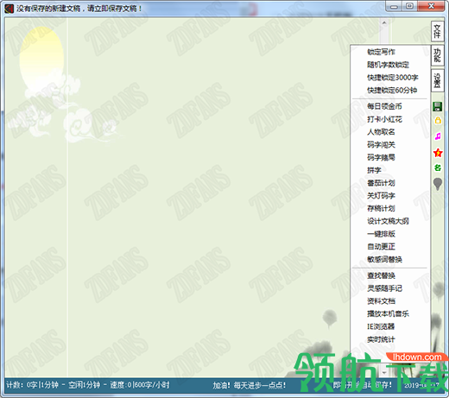Open the 设置 side tab
Screen dimensions: 449x398
click(437, 80)
